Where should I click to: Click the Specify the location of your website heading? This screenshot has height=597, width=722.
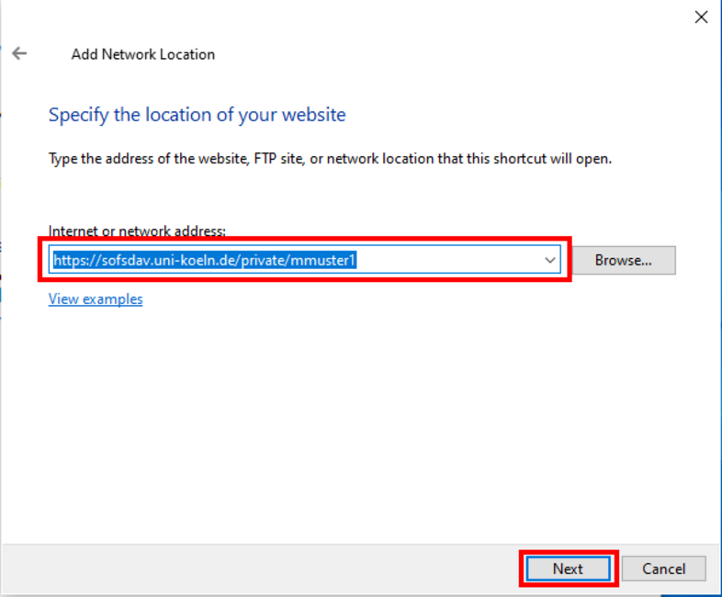pyautogui.click(x=197, y=115)
